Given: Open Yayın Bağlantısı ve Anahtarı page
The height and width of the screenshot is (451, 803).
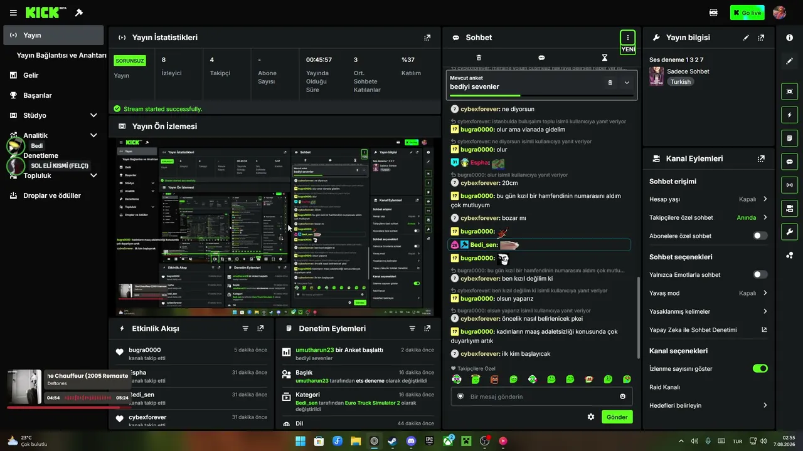Looking at the screenshot, I should [61, 55].
